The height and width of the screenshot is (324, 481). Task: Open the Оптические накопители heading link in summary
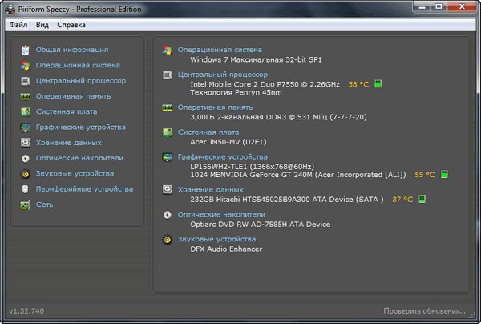[x=221, y=214]
